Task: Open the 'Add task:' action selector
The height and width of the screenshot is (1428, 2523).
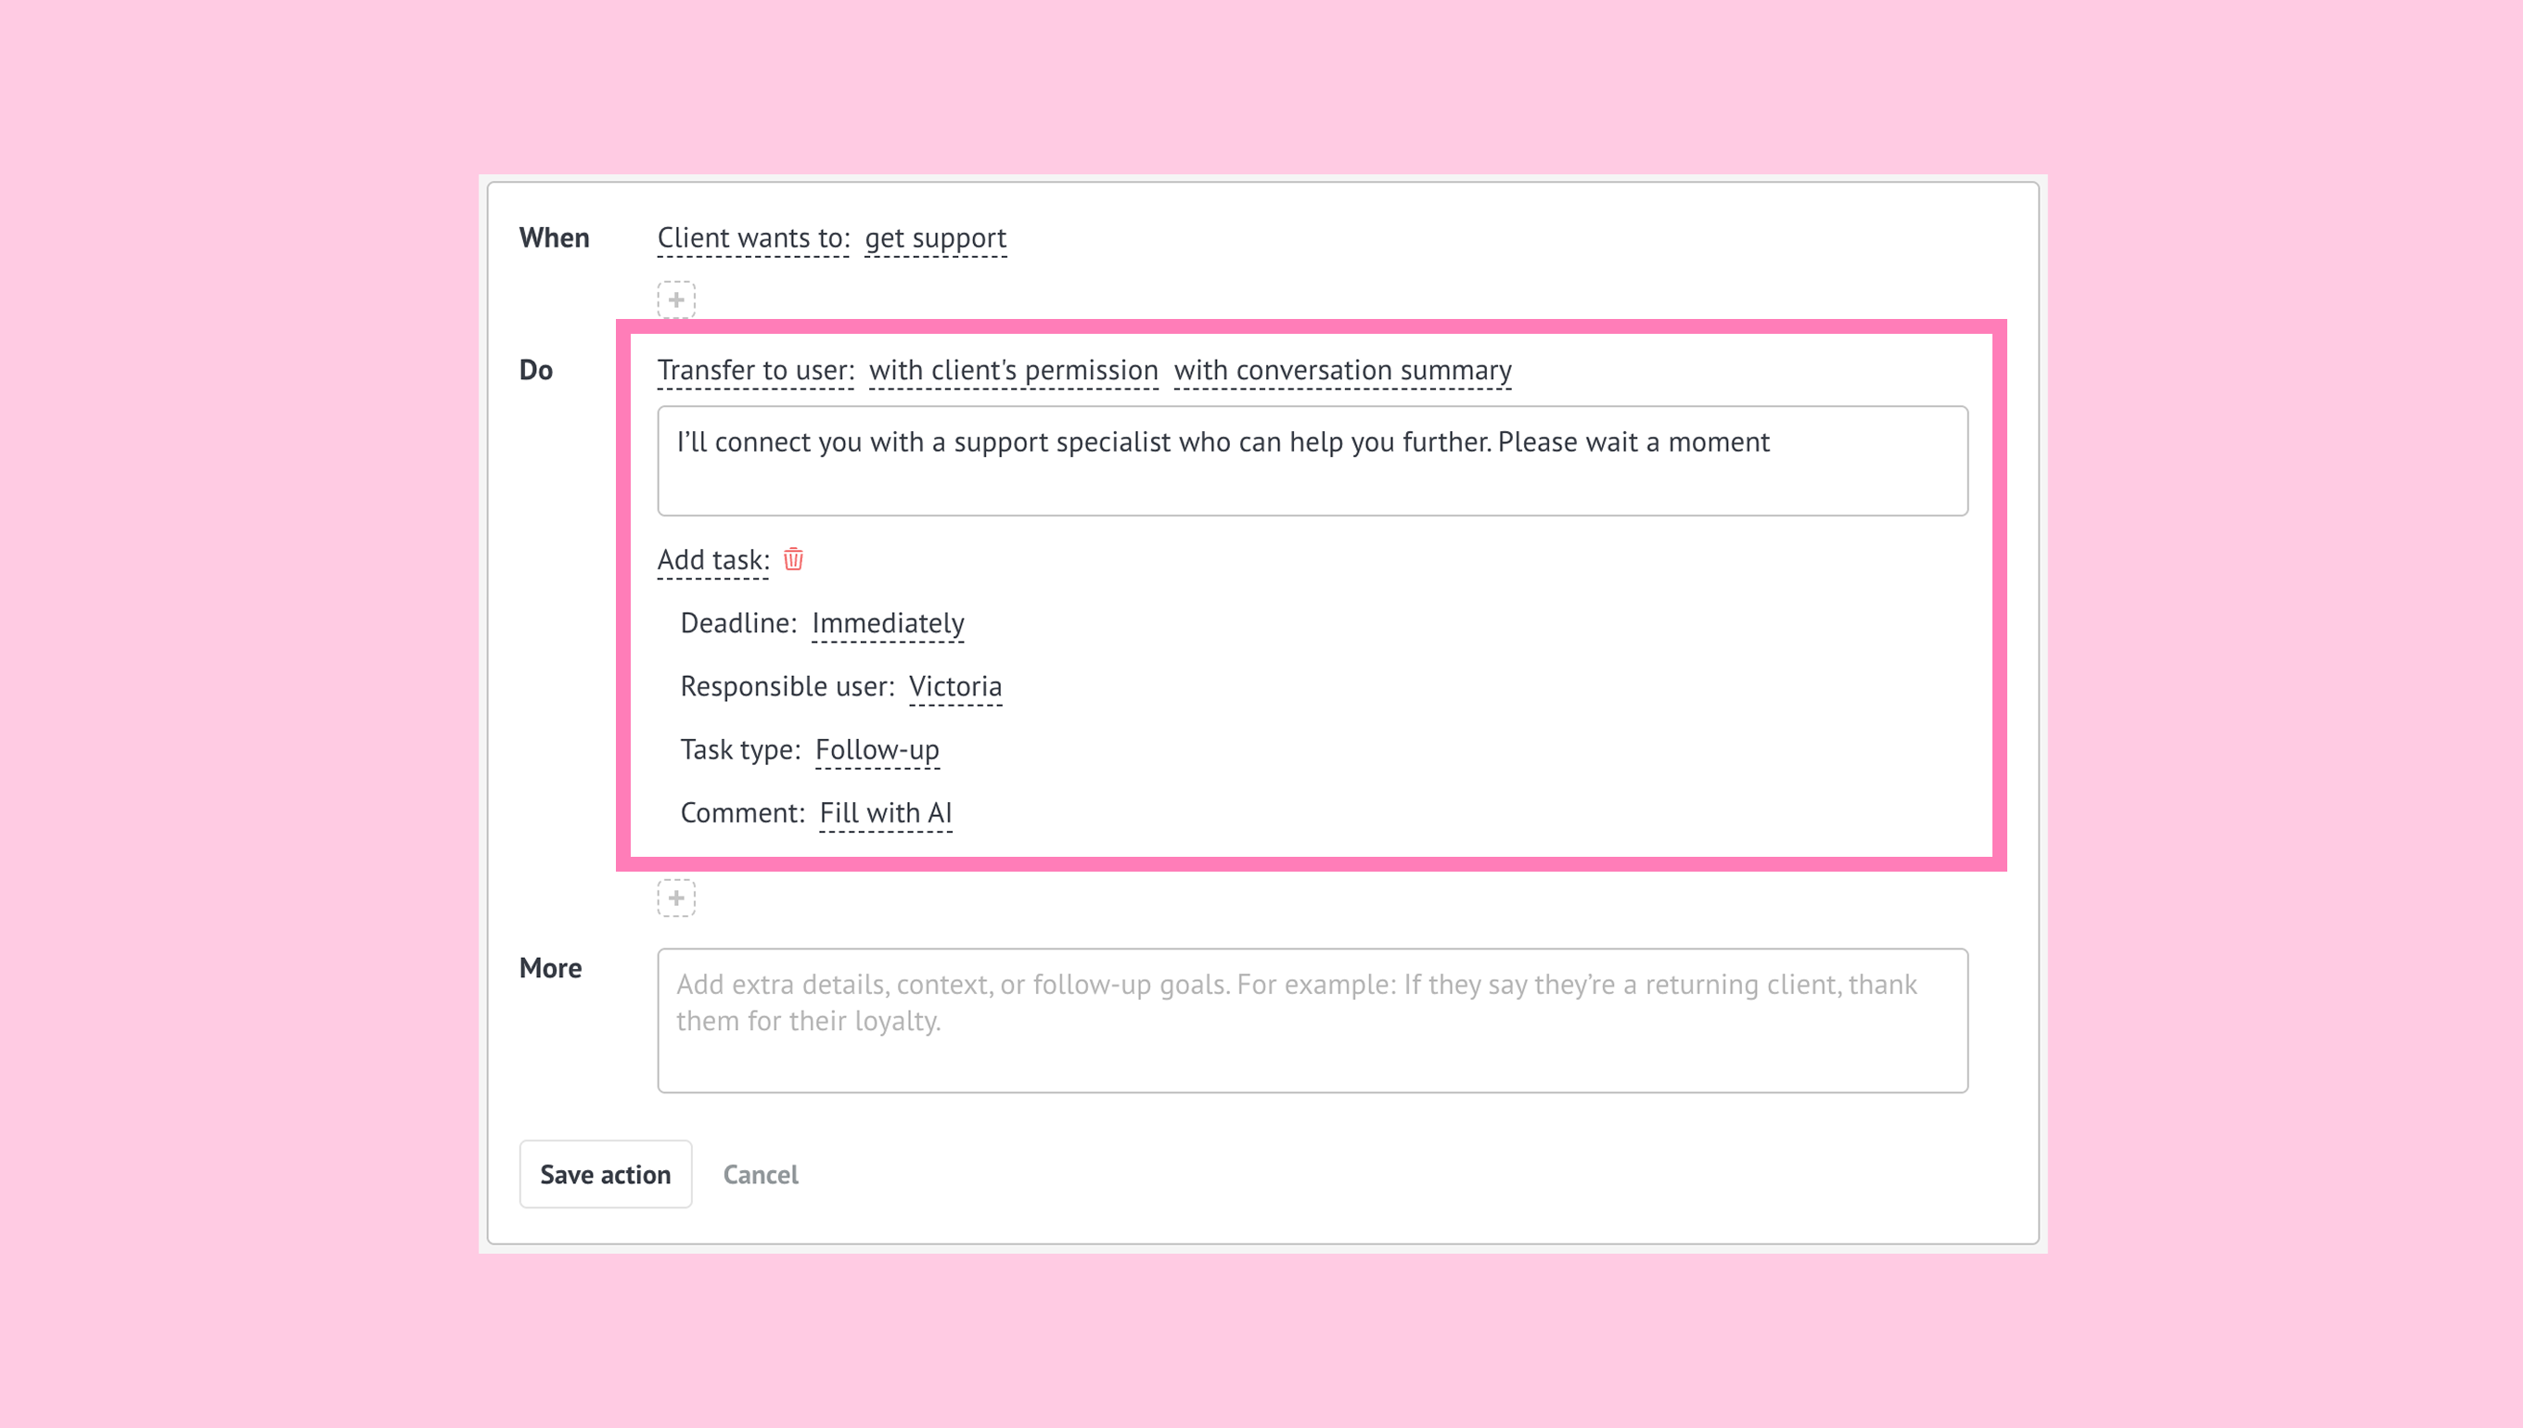Action: pyautogui.click(x=712, y=560)
